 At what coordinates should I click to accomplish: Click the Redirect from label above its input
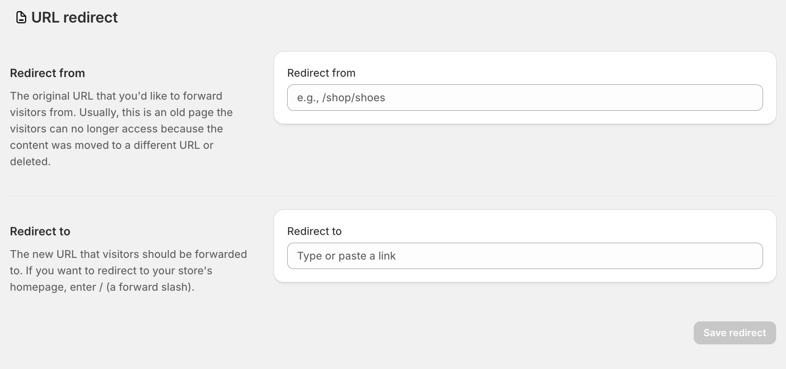point(321,73)
